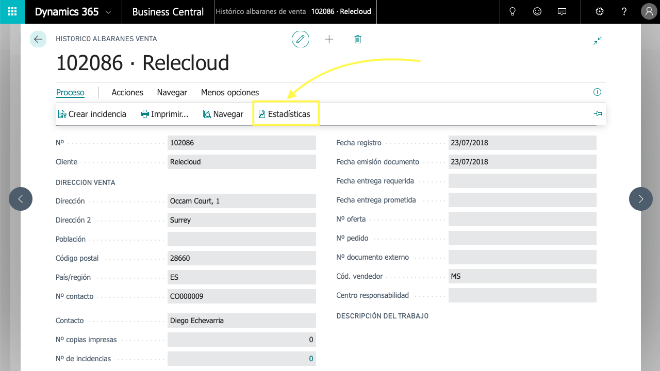This screenshot has height=371, width=660.
Task: Click the help question mark icon
Action: [x=624, y=12]
